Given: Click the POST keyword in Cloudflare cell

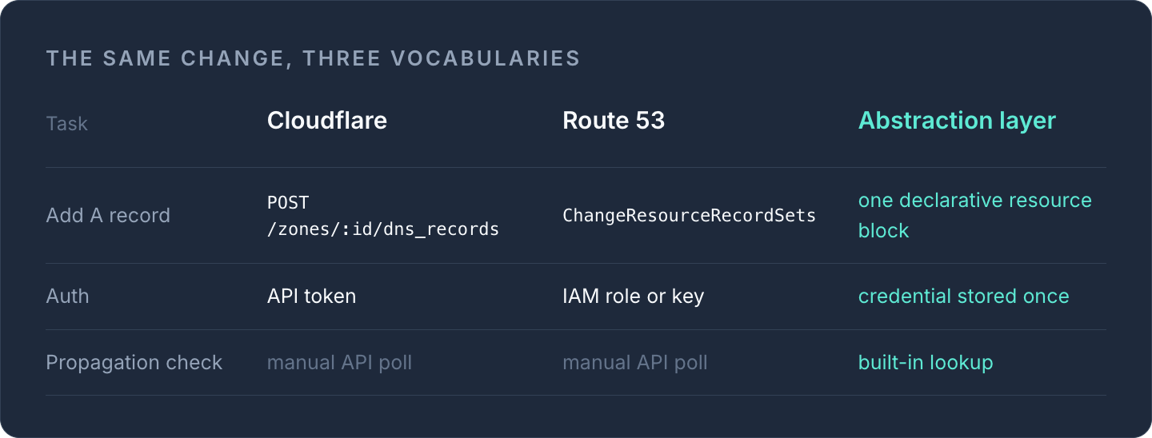Looking at the screenshot, I should coord(287,202).
